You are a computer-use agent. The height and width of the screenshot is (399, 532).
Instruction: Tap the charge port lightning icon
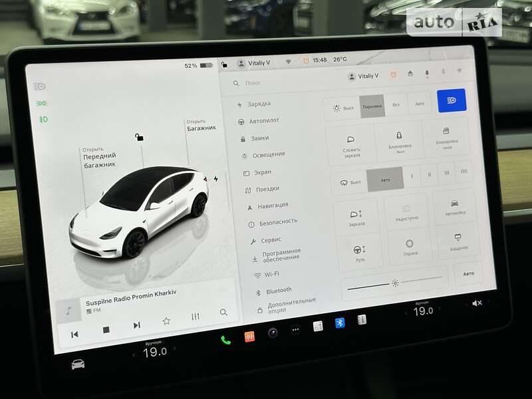coord(215,178)
